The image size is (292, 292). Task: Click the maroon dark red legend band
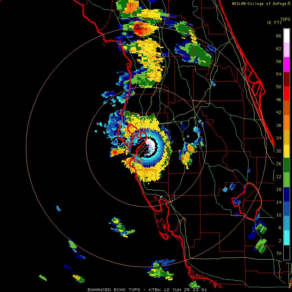(x=286, y=79)
